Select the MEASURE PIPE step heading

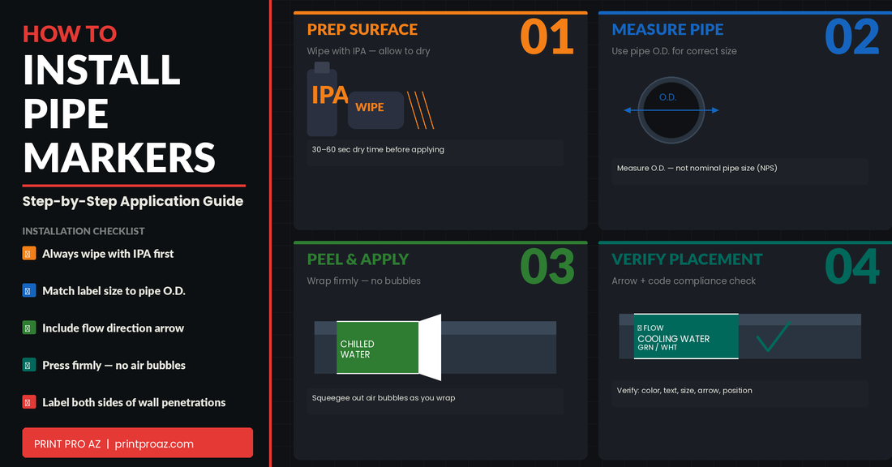point(667,30)
